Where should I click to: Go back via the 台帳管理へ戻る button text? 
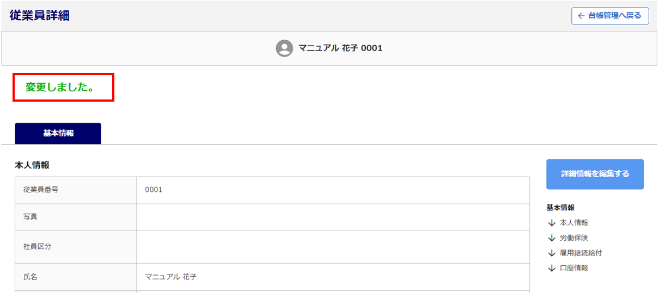coord(615,16)
